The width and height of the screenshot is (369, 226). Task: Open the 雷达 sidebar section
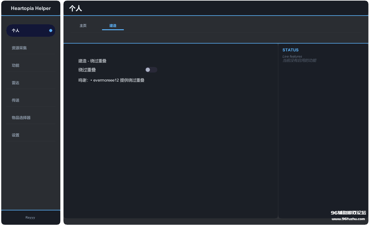click(16, 83)
